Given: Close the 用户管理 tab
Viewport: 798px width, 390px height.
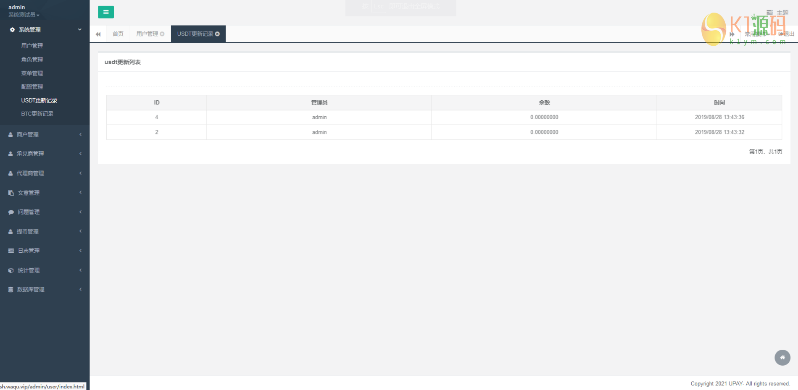Looking at the screenshot, I should (162, 34).
